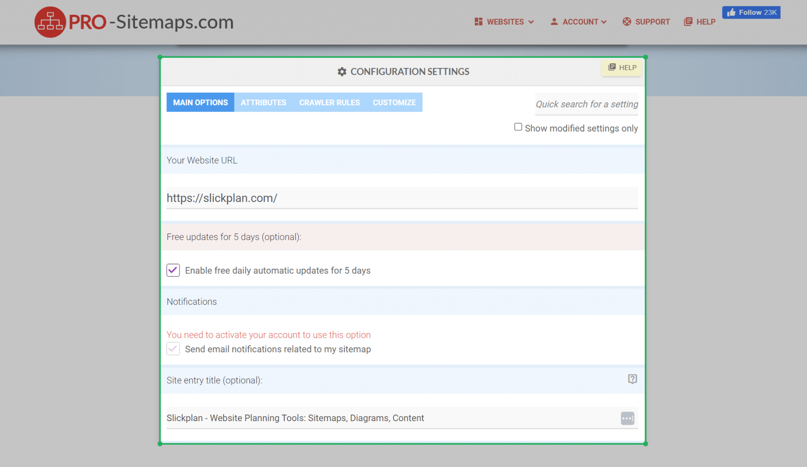
Task: Disable free daily automatic updates checkbox
Action: point(173,270)
